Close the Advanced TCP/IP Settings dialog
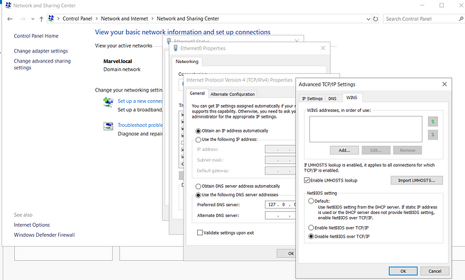This screenshot has height=280, width=465. [x=444, y=84]
